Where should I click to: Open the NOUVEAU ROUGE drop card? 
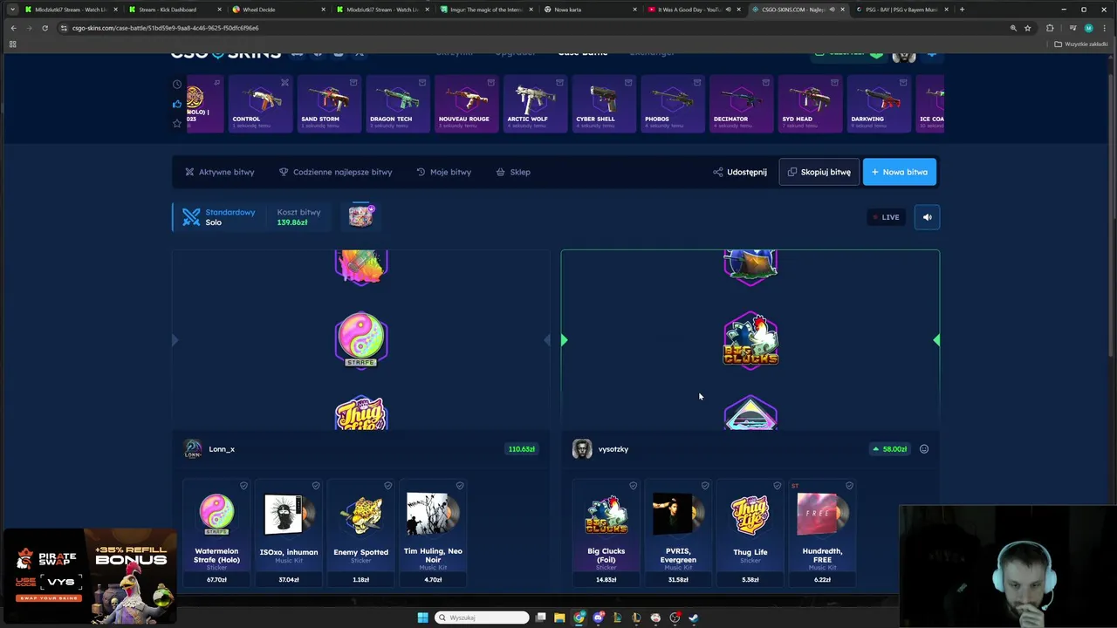click(467, 104)
